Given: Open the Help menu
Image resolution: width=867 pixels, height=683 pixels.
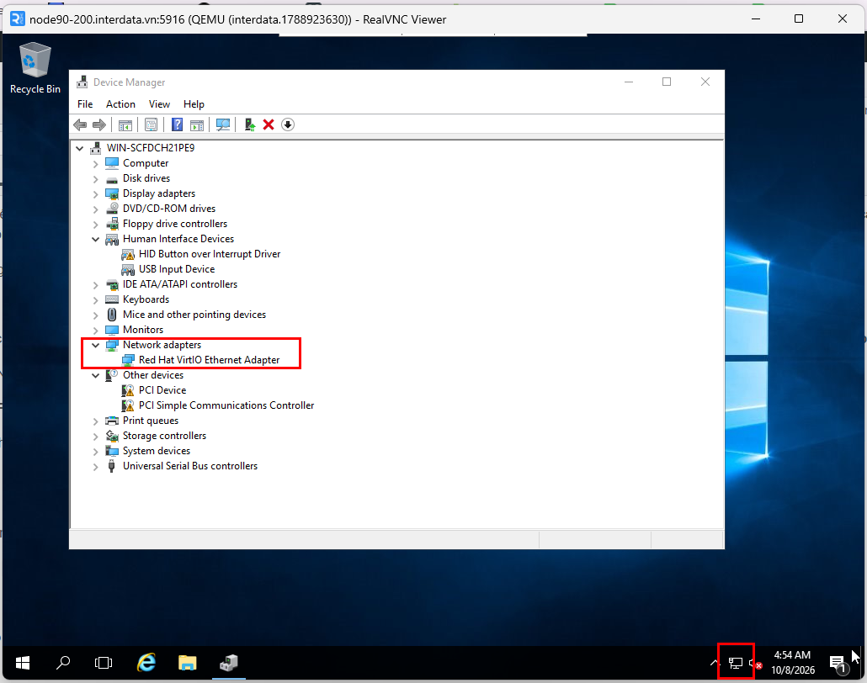Looking at the screenshot, I should click(194, 104).
